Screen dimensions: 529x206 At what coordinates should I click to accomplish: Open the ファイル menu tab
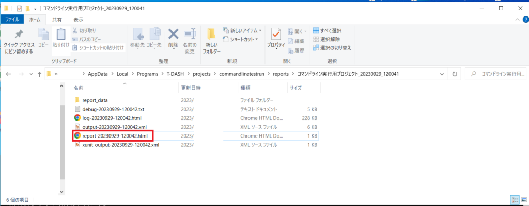click(11, 19)
